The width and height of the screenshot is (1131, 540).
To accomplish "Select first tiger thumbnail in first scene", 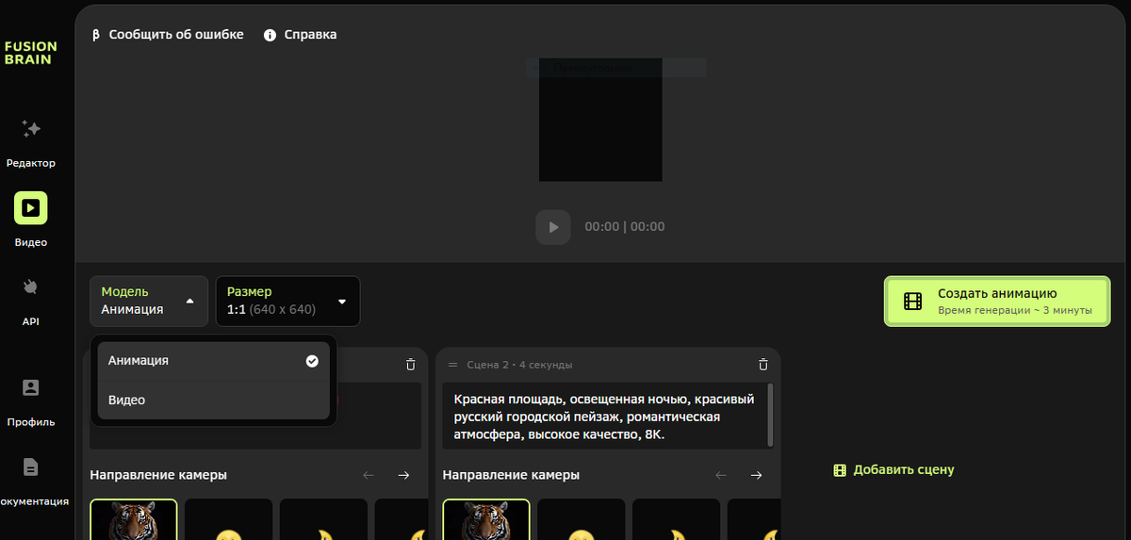I will coord(134,519).
